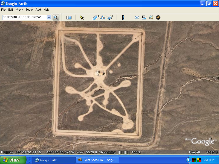Click the Windows start button
This screenshot has width=219, height=164.
coord(13,160)
